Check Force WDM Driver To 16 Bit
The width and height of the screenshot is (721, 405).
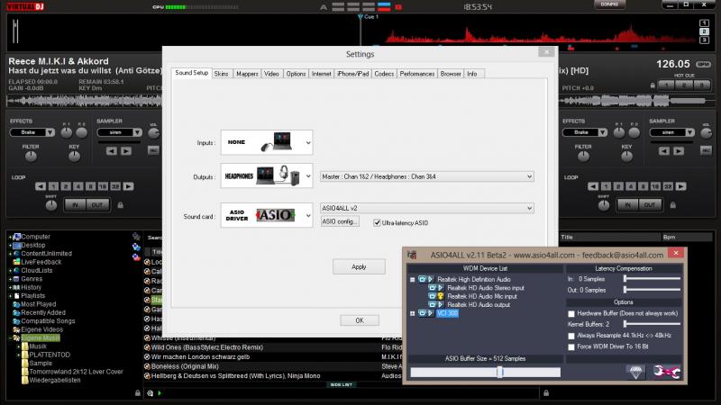click(x=570, y=346)
